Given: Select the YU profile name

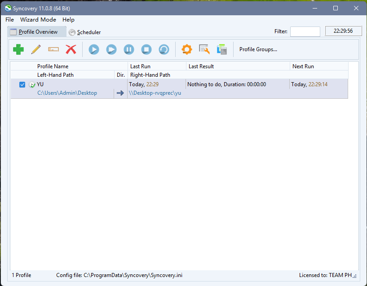Looking at the screenshot, I should click(x=40, y=84).
